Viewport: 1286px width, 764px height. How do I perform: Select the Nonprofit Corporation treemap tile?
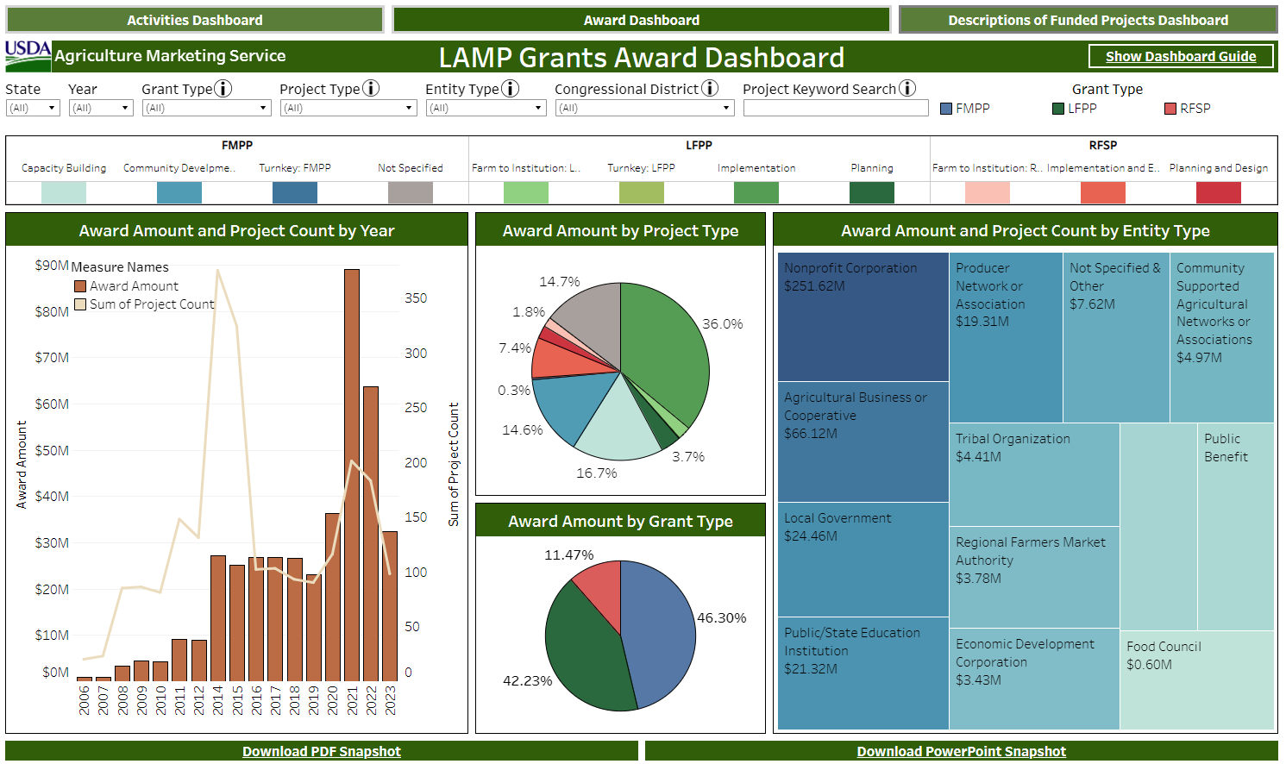point(863,316)
